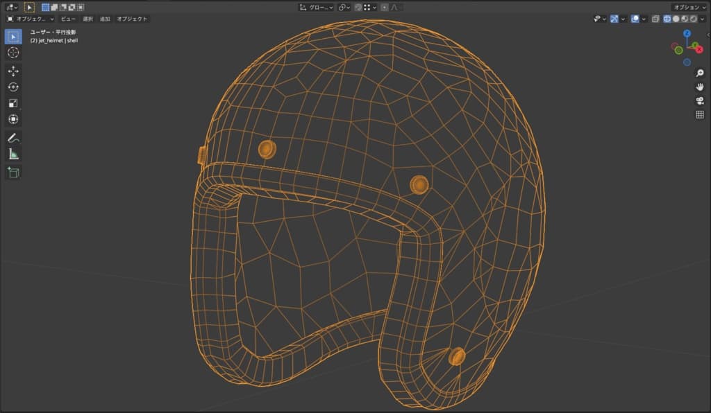Viewport: 711px width, 413px height.
Task: Click the active tool arrow icon in header
Action: click(x=29, y=7)
